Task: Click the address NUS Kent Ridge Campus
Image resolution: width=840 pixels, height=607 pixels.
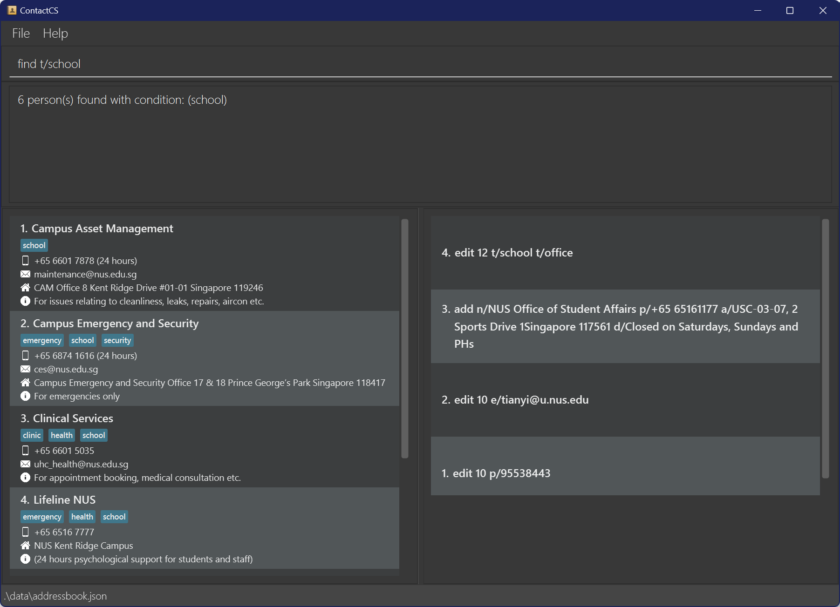Action: [x=83, y=546]
